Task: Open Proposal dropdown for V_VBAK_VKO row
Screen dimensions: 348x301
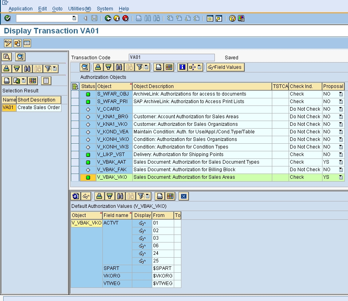Action: pyautogui.click(x=341, y=178)
